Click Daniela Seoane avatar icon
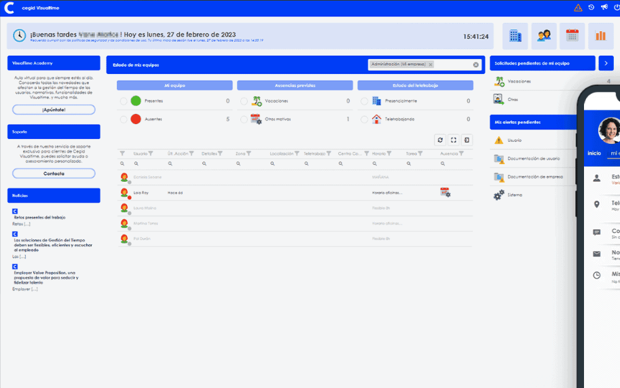 (x=124, y=178)
